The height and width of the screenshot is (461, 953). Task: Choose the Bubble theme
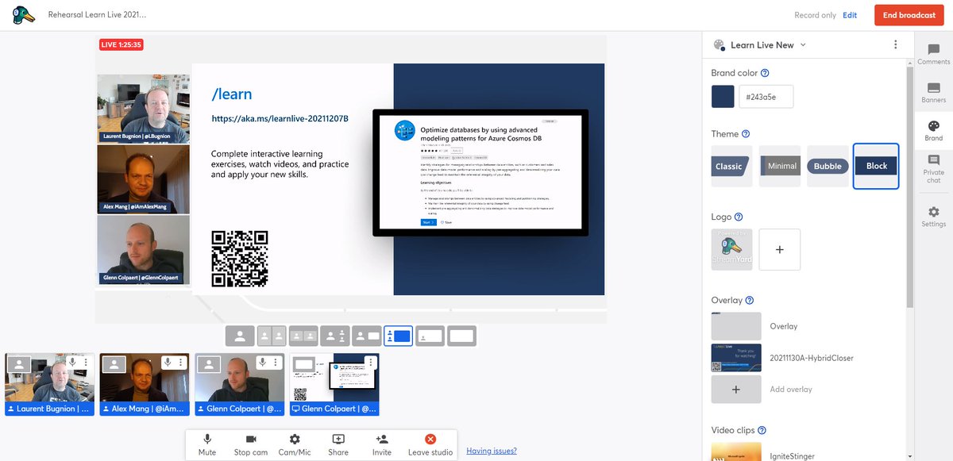point(828,167)
